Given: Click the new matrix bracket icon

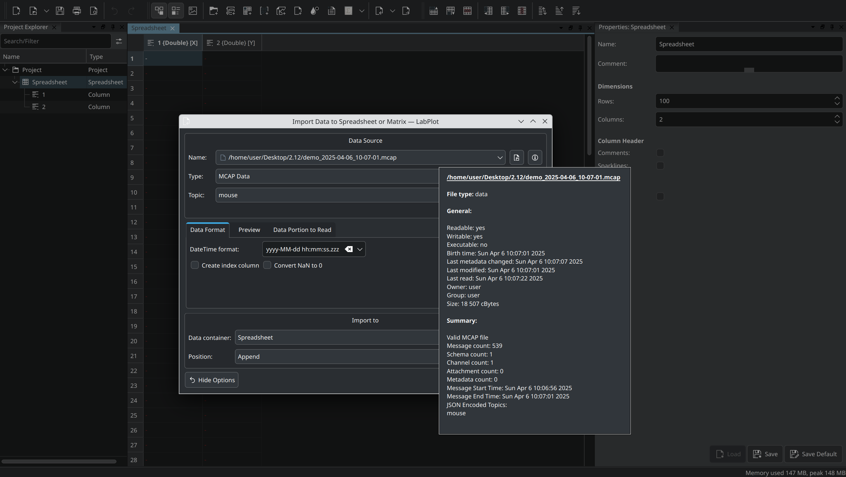Looking at the screenshot, I should [264, 11].
